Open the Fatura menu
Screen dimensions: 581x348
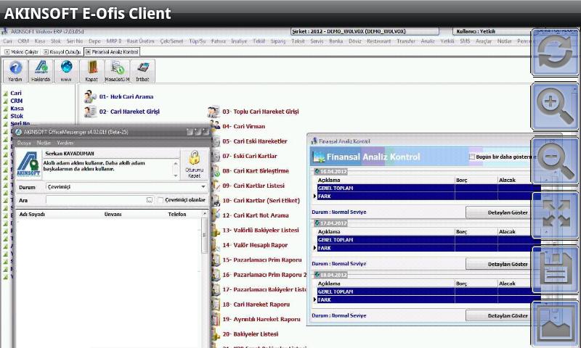pos(219,41)
